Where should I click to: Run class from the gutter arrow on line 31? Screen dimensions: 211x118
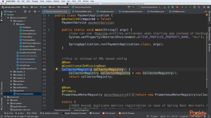49,15
